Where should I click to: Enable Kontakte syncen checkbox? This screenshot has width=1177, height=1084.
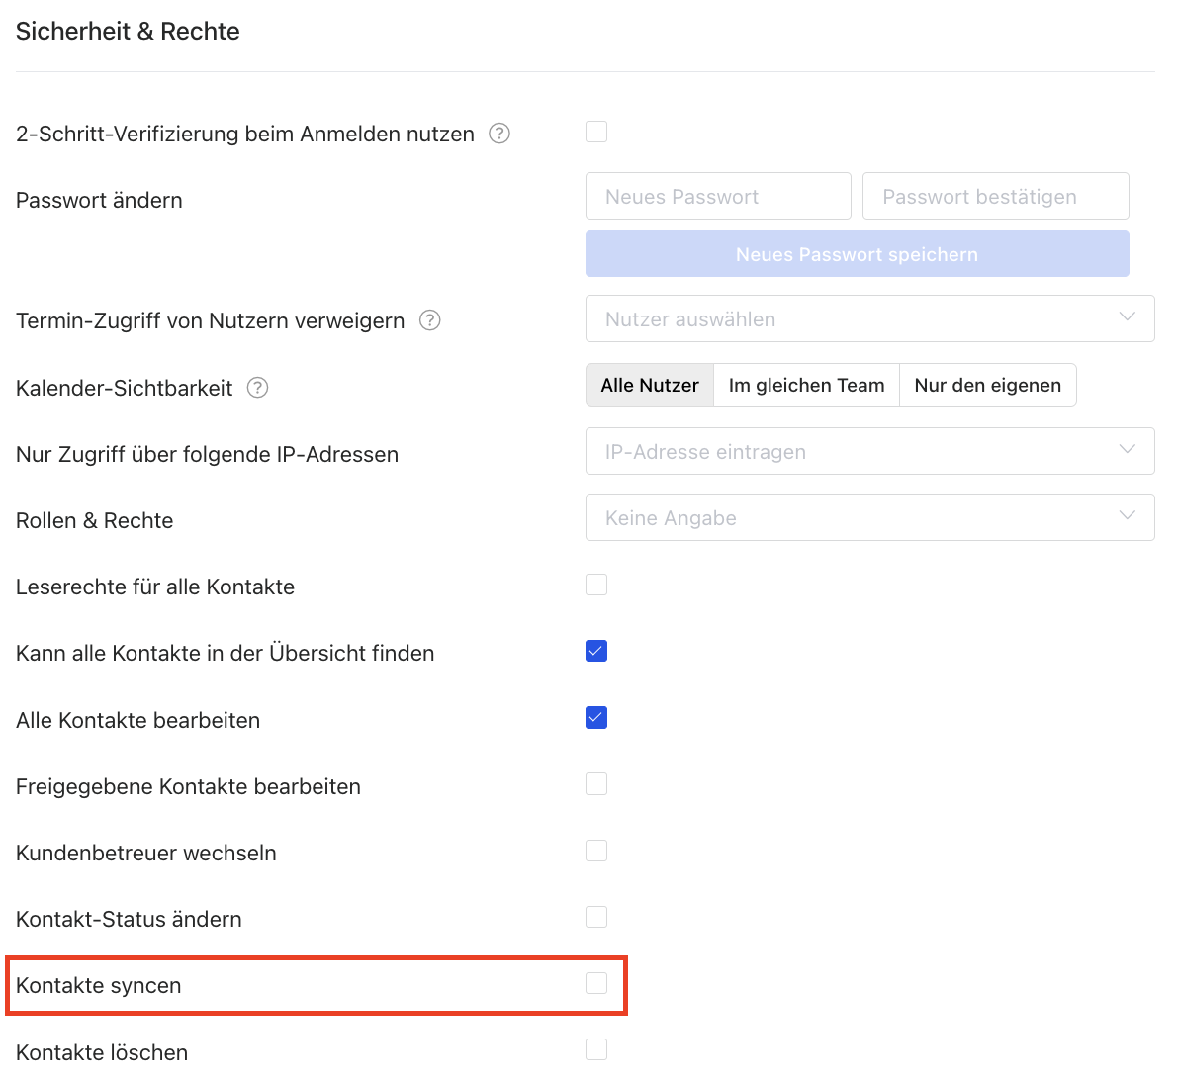[596, 983]
